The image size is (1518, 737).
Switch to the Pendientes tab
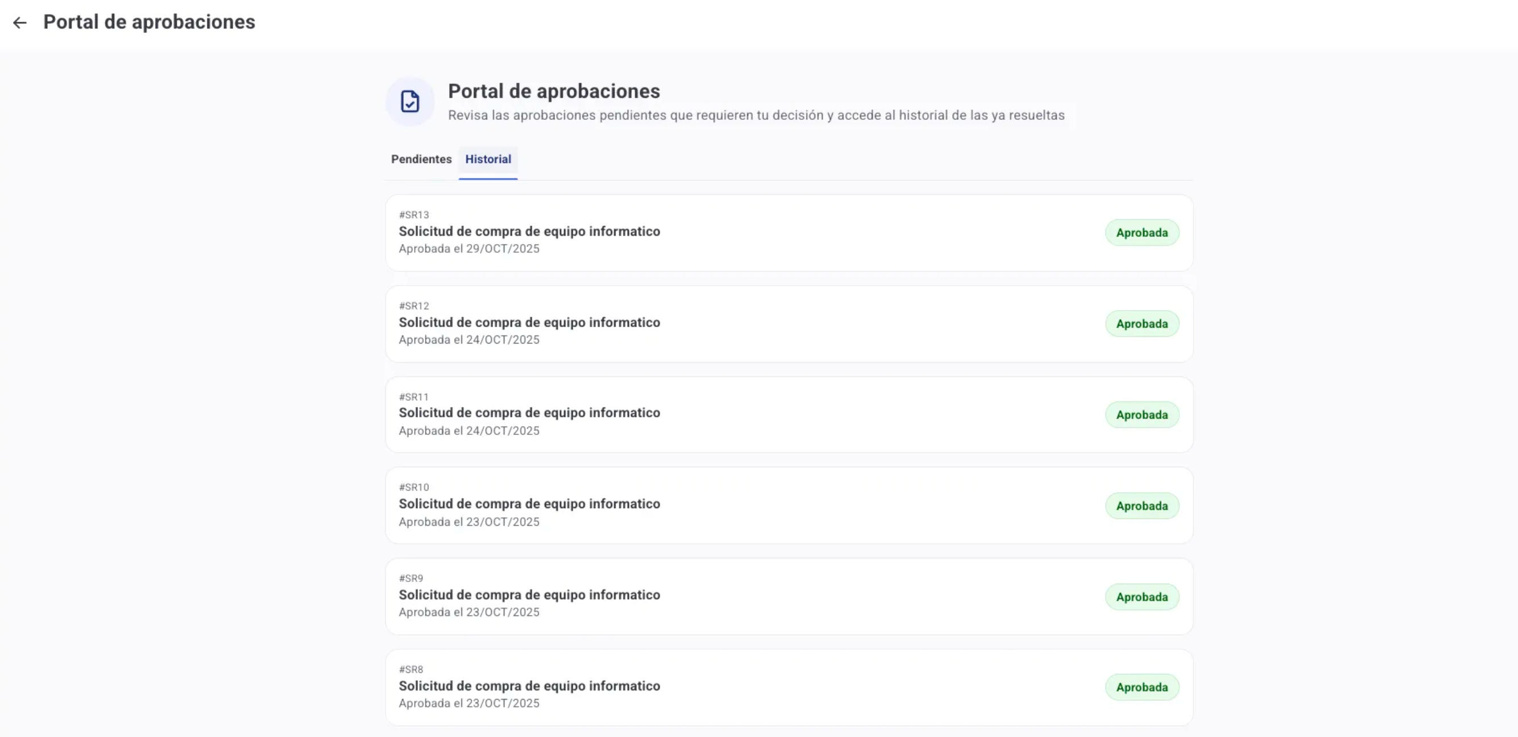click(421, 159)
